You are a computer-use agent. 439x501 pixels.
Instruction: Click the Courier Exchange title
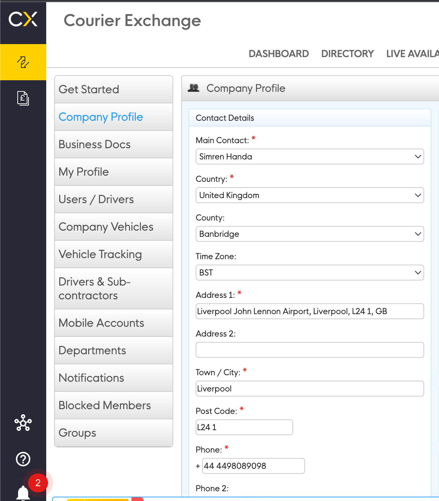pyautogui.click(x=132, y=21)
